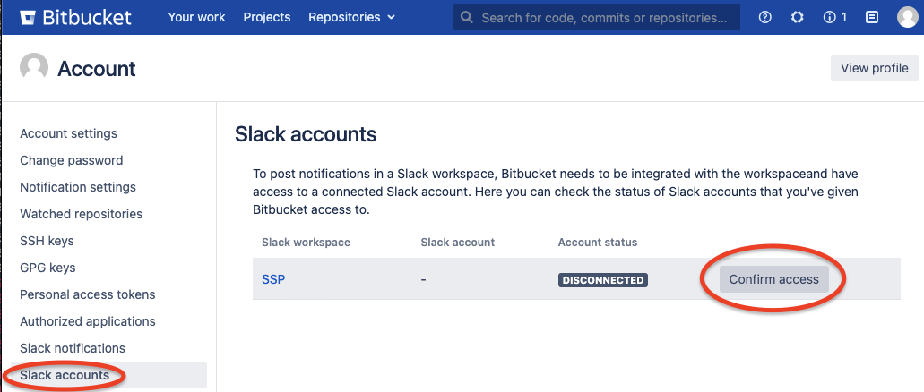
Task: Click the View profile button
Action: pyautogui.click(x=875, y=68)
